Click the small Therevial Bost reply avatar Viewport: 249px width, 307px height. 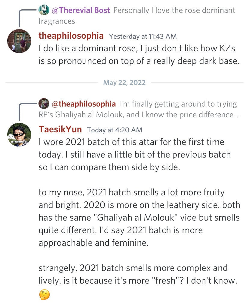[x=44, y=11]
